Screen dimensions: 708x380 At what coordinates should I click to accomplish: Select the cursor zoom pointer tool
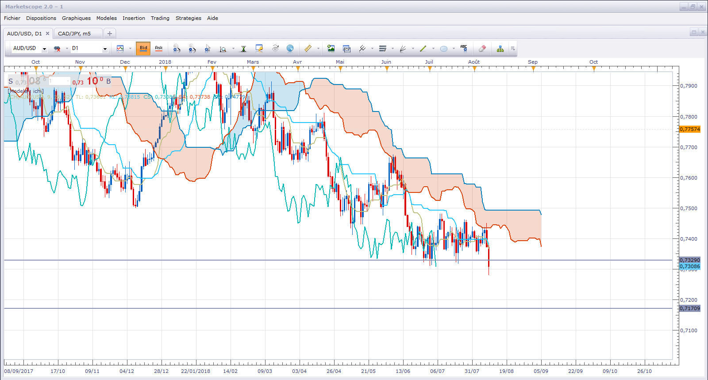click(x=208, y=49)
